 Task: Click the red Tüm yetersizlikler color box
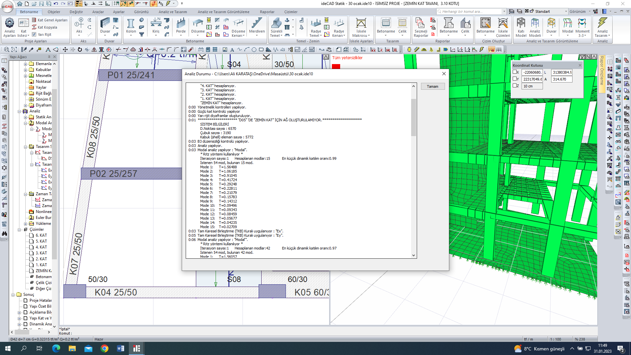click(x=336, y=66)
